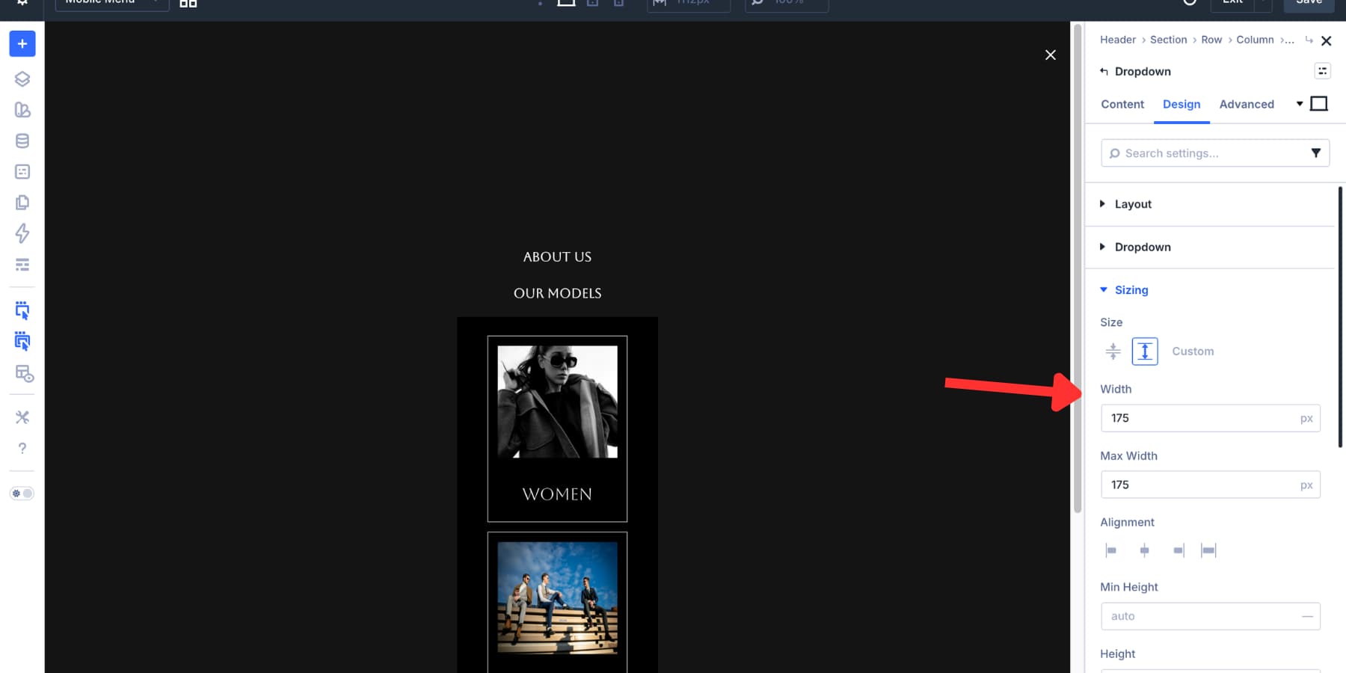Open the Layers panel in the sidebar
Viewport: 1346px width, 673px height.
pos(22,79)
